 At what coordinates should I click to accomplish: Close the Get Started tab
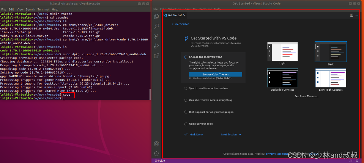click(184, 15)
